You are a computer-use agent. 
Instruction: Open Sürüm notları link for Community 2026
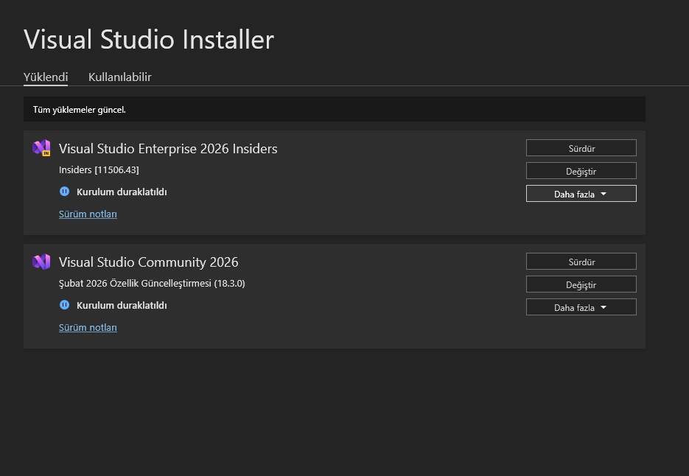pos(88,328)
